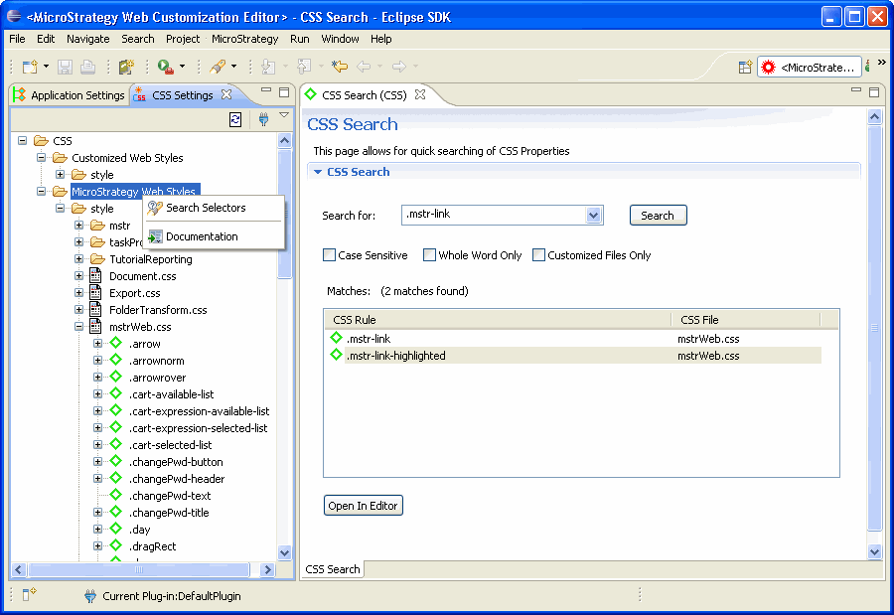Select the CSS Search bottom page tab
The height and width of the screenshot is (615, 894).
333,568
